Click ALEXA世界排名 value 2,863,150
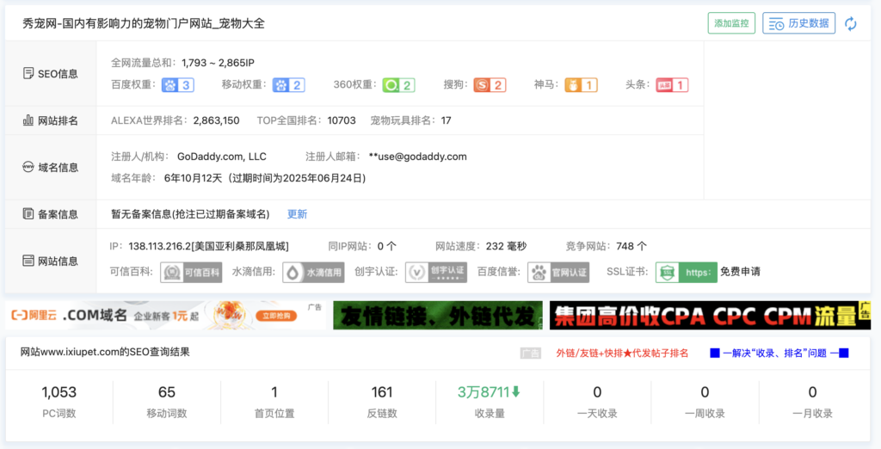Image resolution: width=881 pixels, height=449 pixels. tap(216, 120)
